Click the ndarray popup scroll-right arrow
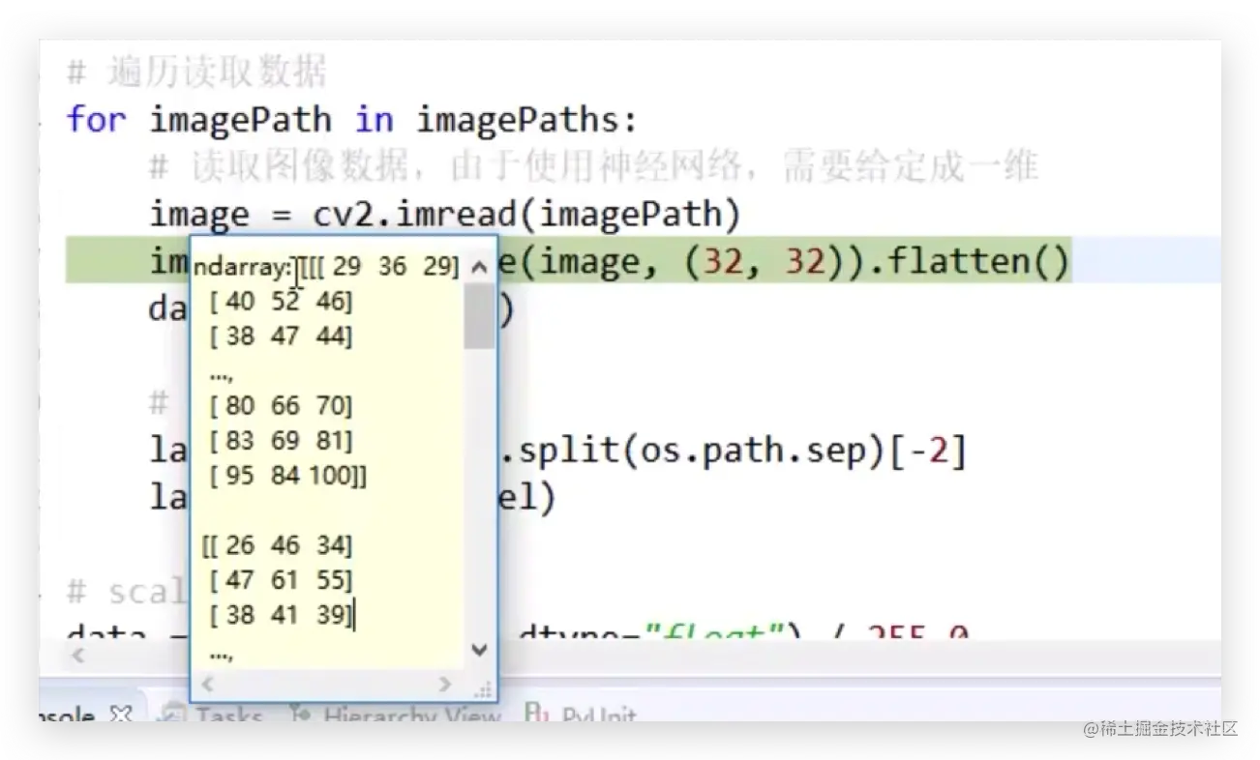This screenshot has width=1260, height=760. 445,685
